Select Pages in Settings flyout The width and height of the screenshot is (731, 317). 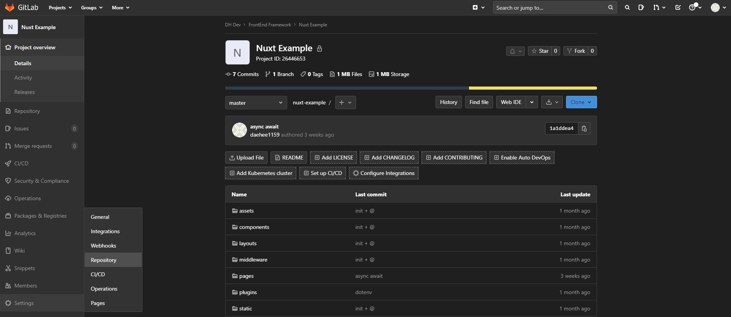tap(113, 303)
